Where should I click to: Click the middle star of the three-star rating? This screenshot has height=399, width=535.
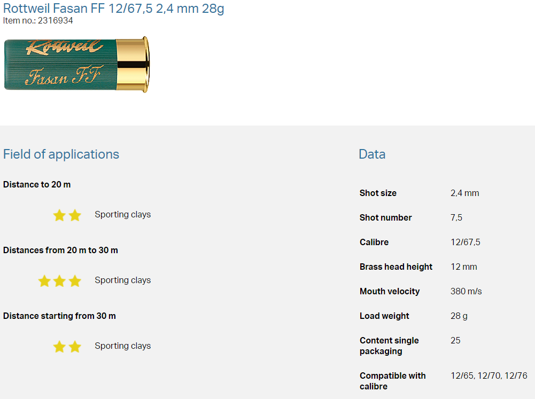(59, 281)
